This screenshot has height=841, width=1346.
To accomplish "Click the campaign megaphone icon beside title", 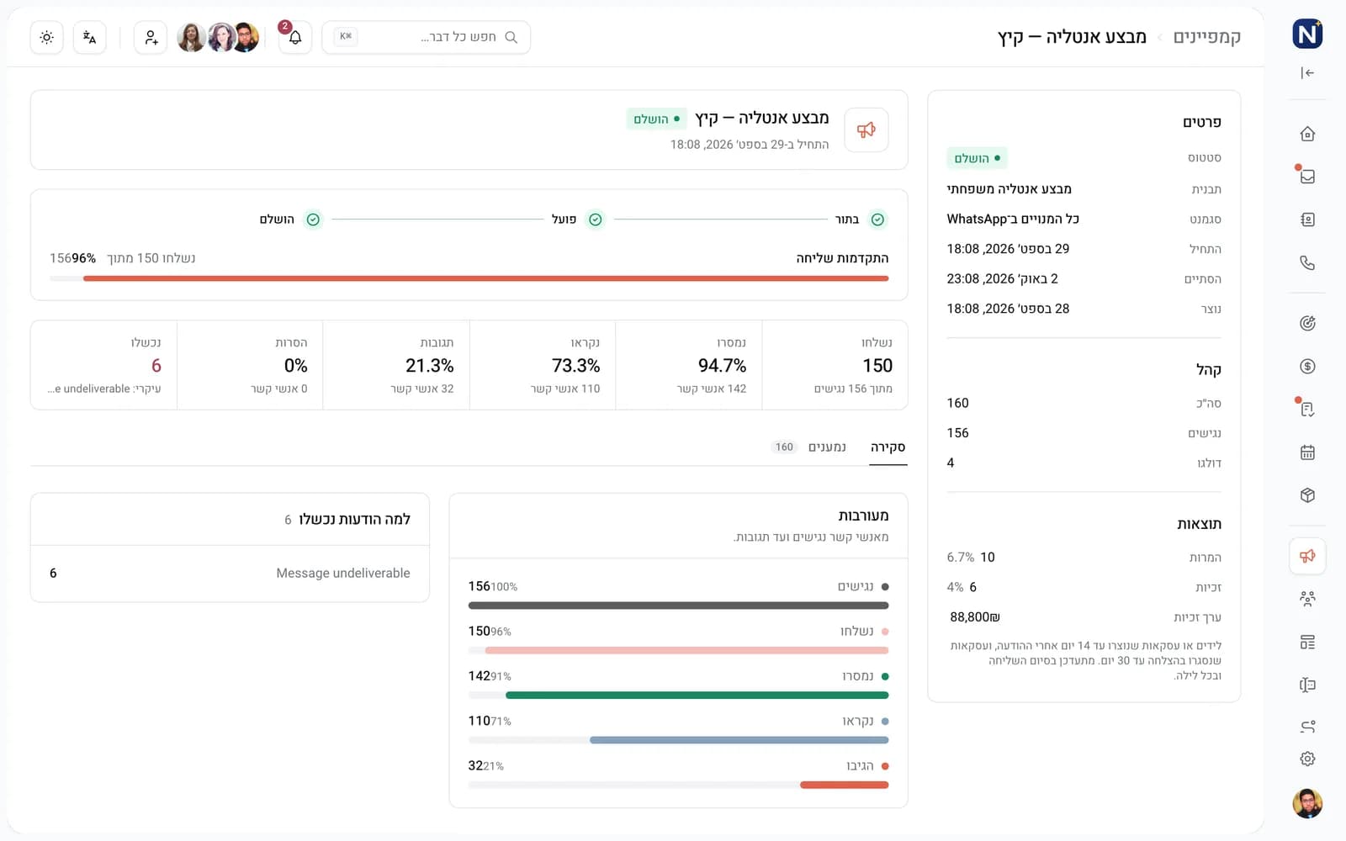I will point(866,130).
